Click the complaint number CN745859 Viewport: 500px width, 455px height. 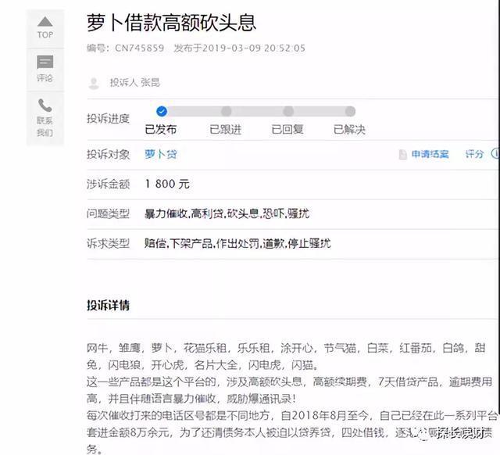[139, 48]
